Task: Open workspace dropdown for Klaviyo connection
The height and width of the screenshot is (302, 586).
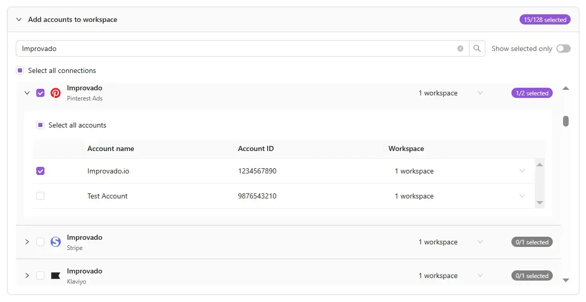Action: tap(480, 275)
